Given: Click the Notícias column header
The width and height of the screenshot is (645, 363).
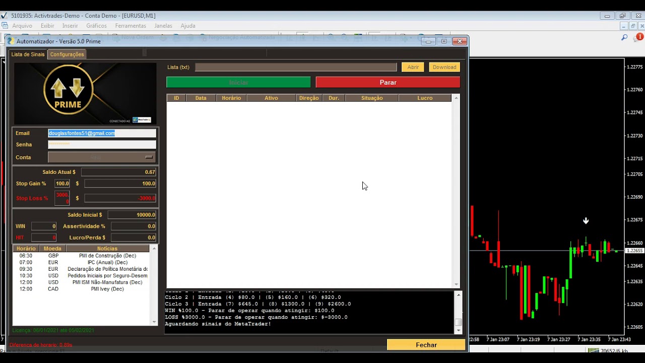Looking at the screenshot, I should 107,249.
